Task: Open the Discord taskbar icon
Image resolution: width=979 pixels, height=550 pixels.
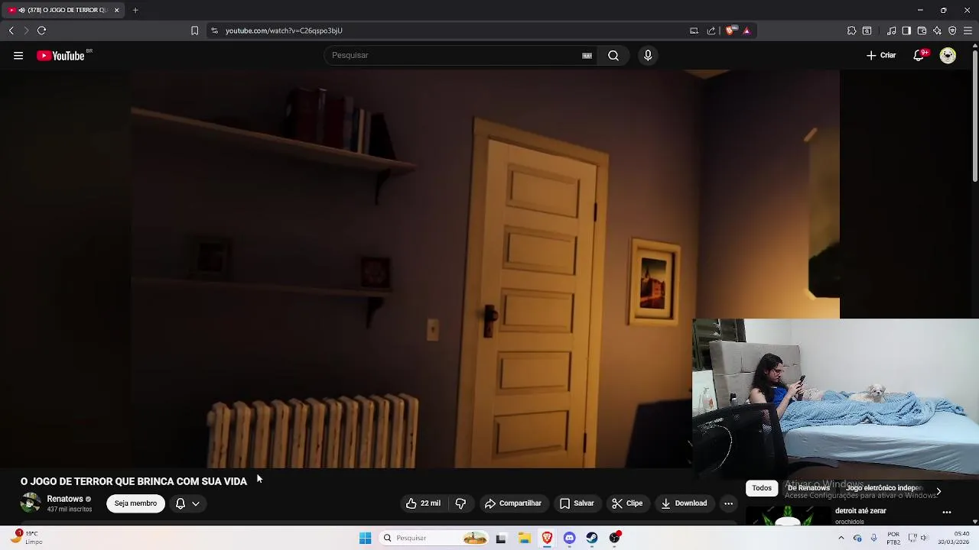Action: pos(569,538)
